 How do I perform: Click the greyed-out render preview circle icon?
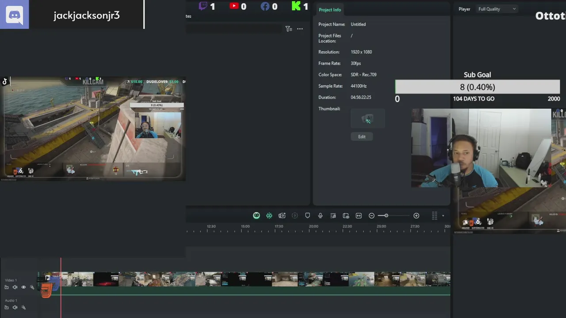tap(295, 216)
